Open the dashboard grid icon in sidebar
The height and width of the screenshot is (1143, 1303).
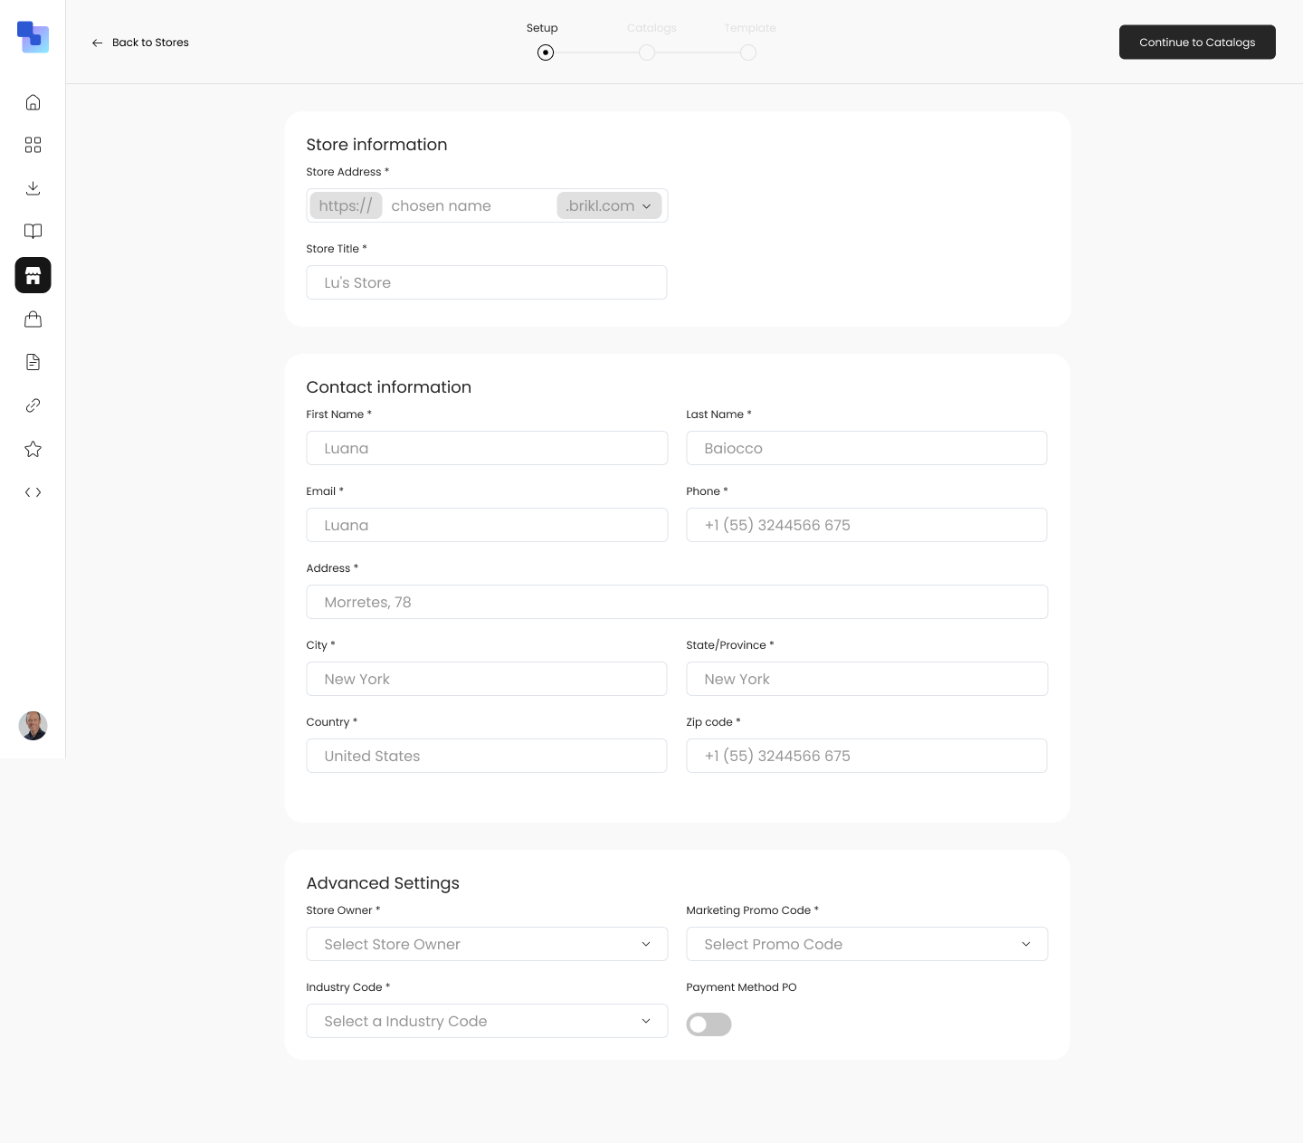(x=33, y=145)
